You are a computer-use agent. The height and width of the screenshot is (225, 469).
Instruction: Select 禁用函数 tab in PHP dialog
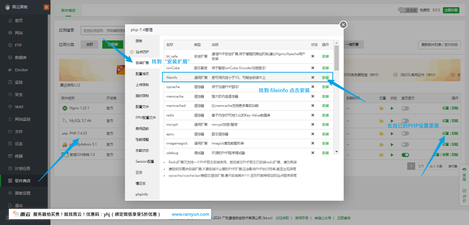tap(142, 129)
